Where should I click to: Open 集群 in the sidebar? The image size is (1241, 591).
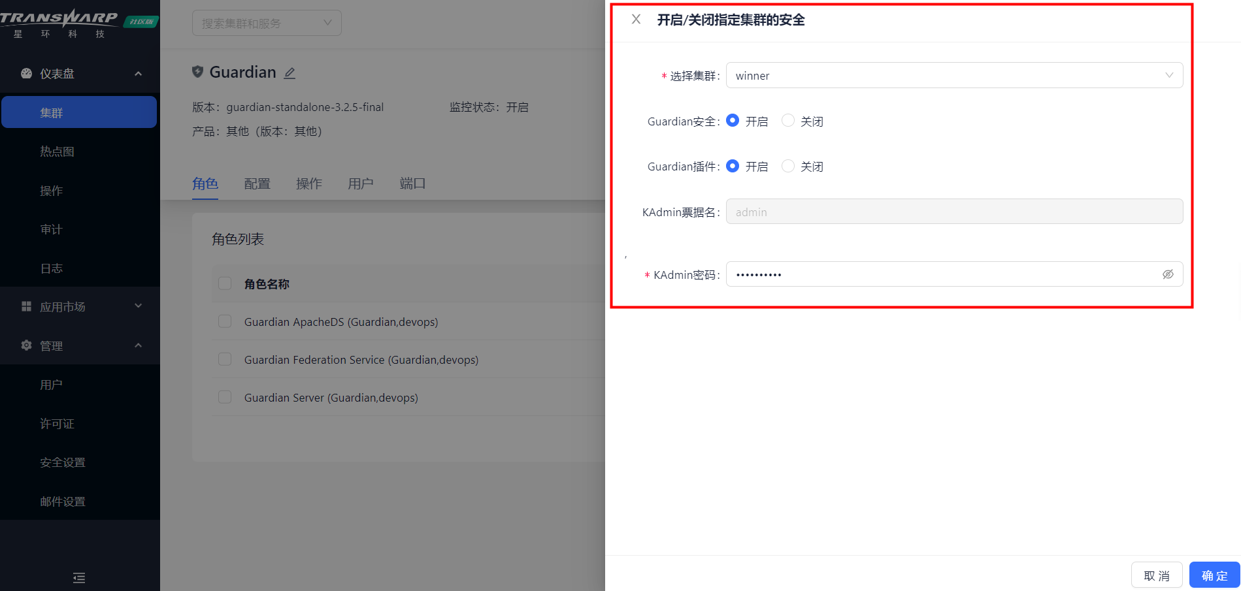click(79, 112)
